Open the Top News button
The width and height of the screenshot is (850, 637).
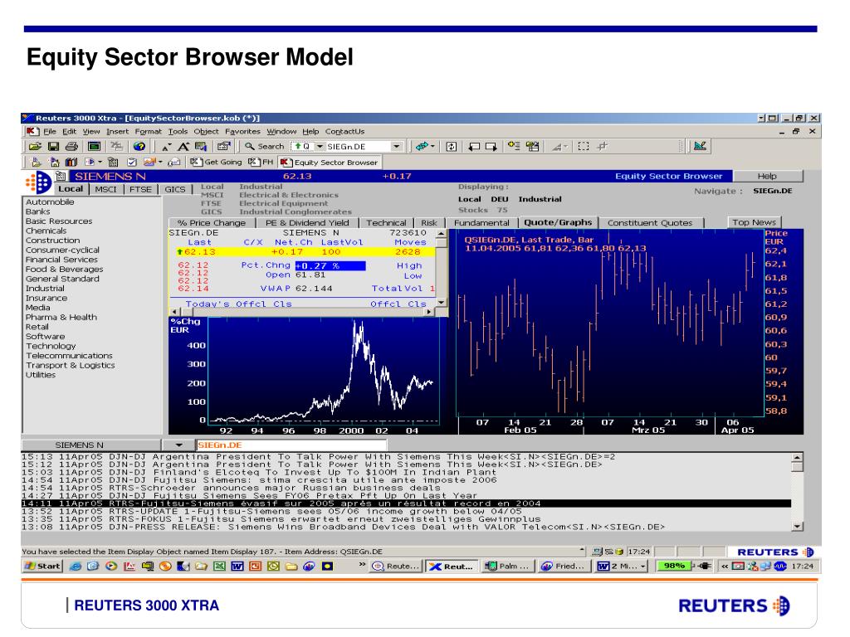(754, 222)
